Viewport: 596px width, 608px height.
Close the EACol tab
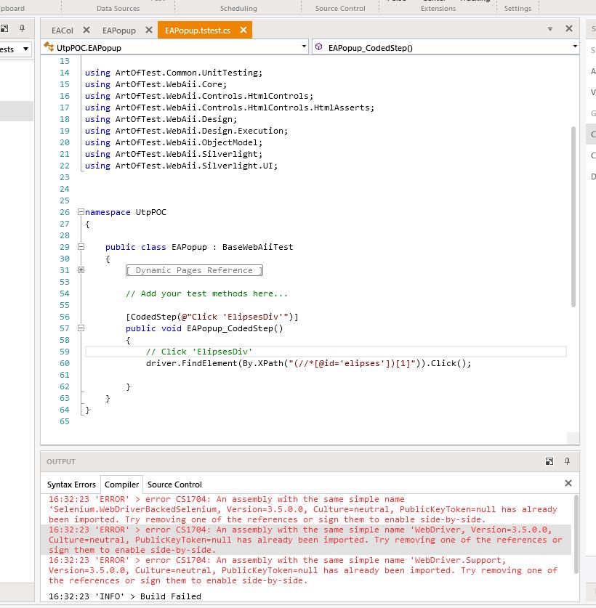(x=86, y=30)
